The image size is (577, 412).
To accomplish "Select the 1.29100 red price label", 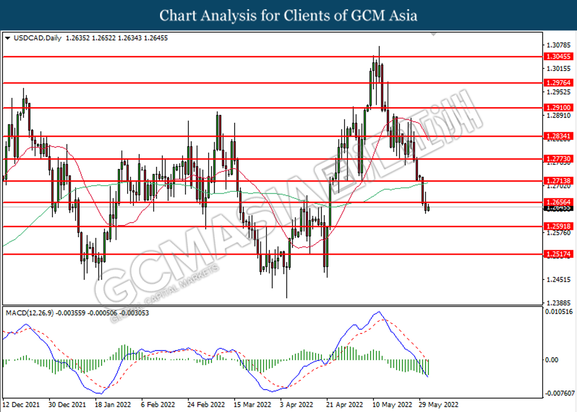I will click(x=559, y=108).
